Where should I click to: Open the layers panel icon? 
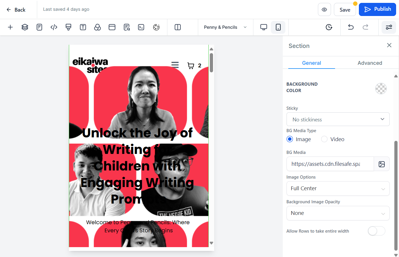pyautogui.click(x=25, y=27)
